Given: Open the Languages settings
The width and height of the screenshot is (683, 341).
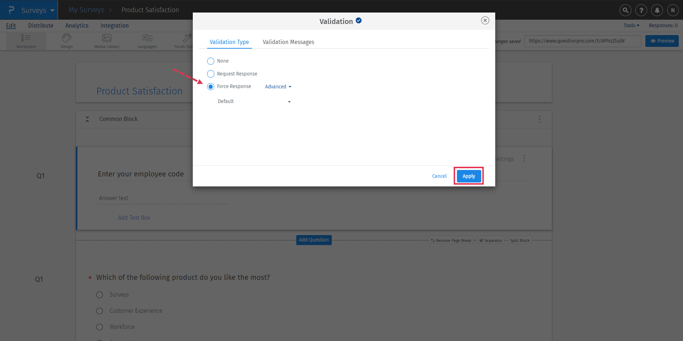Looking at the screenshot, I should click(147, 41).
